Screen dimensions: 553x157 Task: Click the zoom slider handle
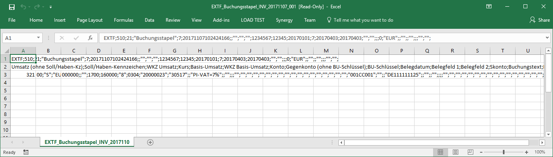click(x=503, y=152)
